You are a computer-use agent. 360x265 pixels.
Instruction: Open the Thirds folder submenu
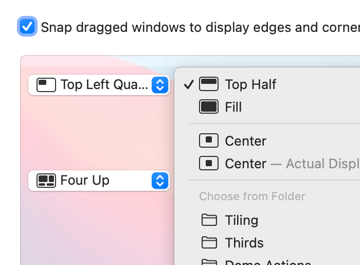tap(244, 243)
